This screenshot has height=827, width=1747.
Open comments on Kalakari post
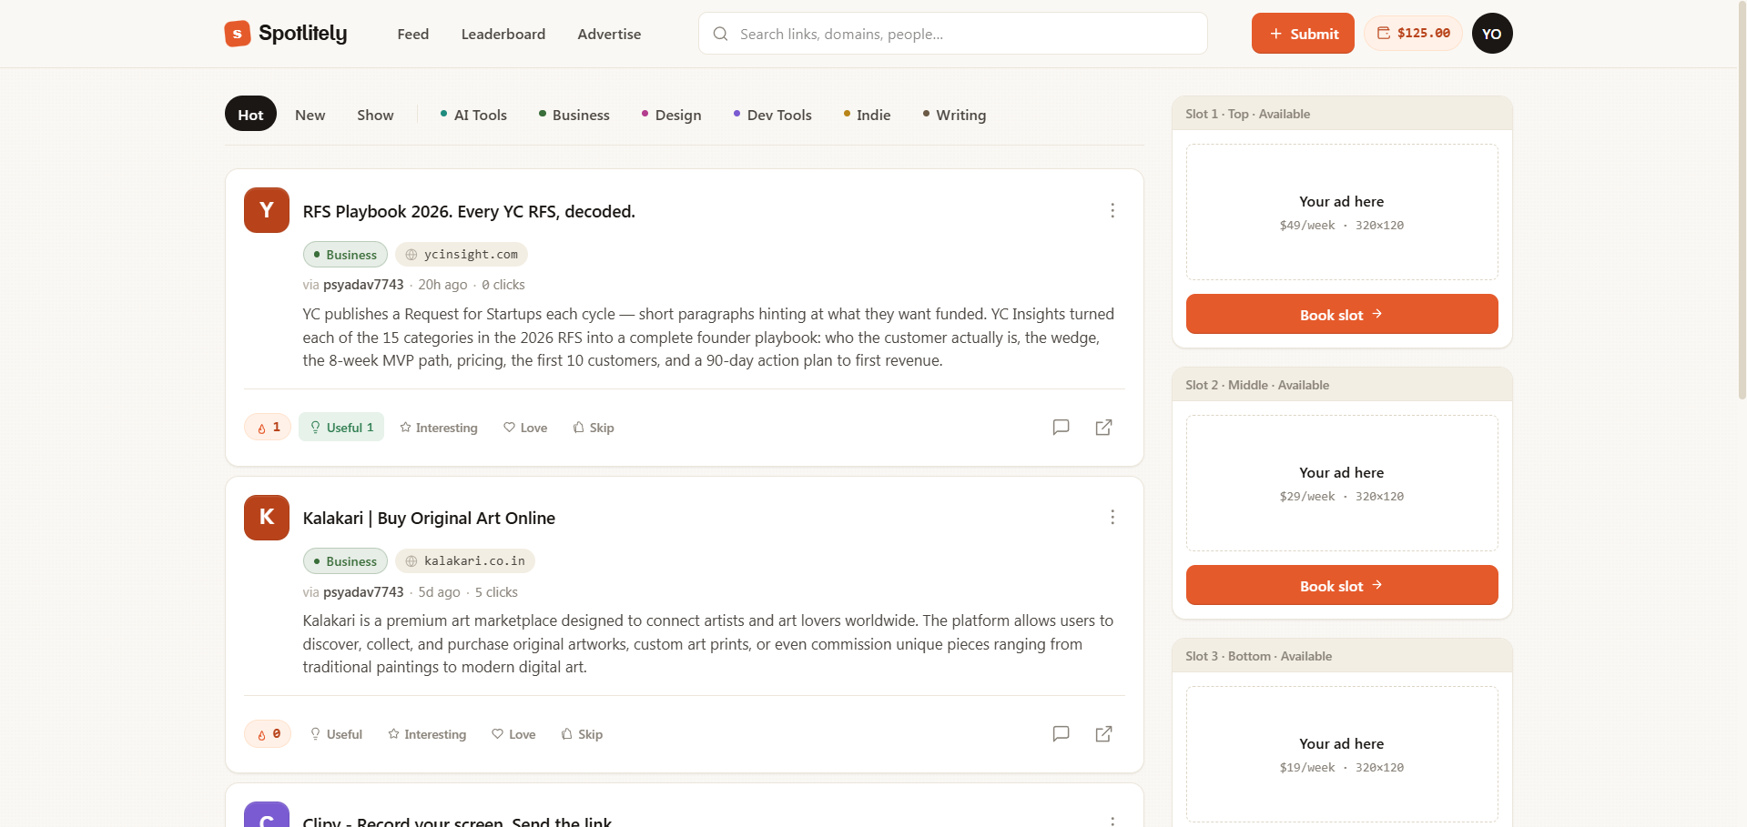click(x=1061, y=734)
